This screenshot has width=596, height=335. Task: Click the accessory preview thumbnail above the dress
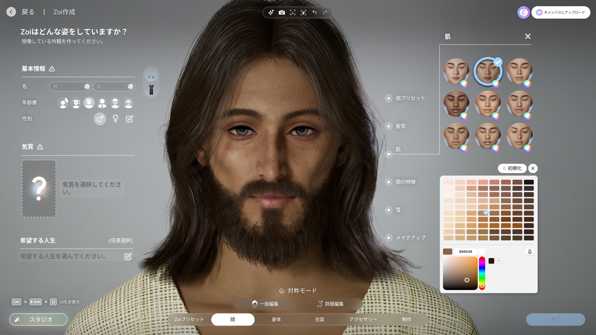click(151, 75)
